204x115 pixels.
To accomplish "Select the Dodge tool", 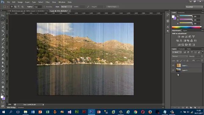I will [3, 67].
